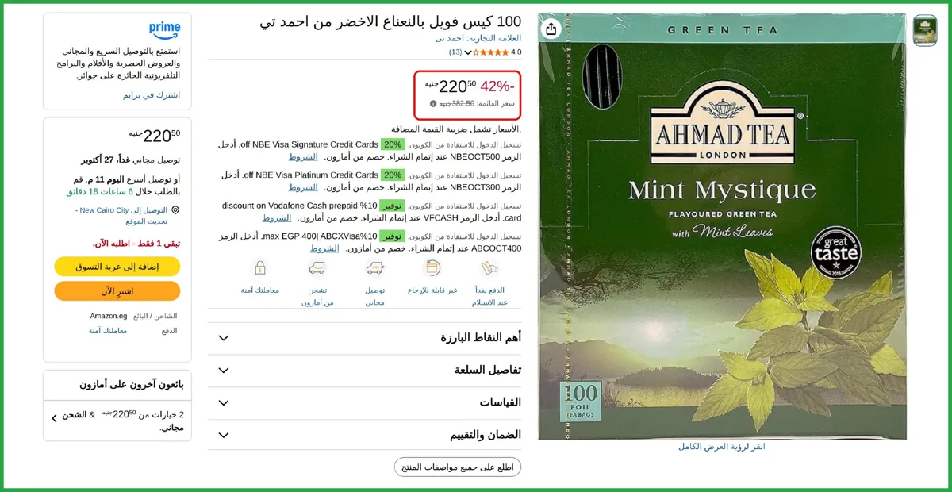Click 'معاملتك آمنة' link under lock icon
The width and height of the screenshot is (952, 492).
tap(260, 290)
